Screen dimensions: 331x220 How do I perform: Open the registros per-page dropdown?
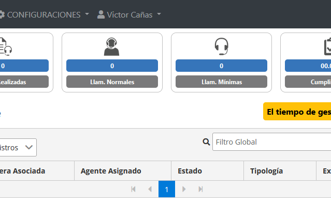coord(18,147)
